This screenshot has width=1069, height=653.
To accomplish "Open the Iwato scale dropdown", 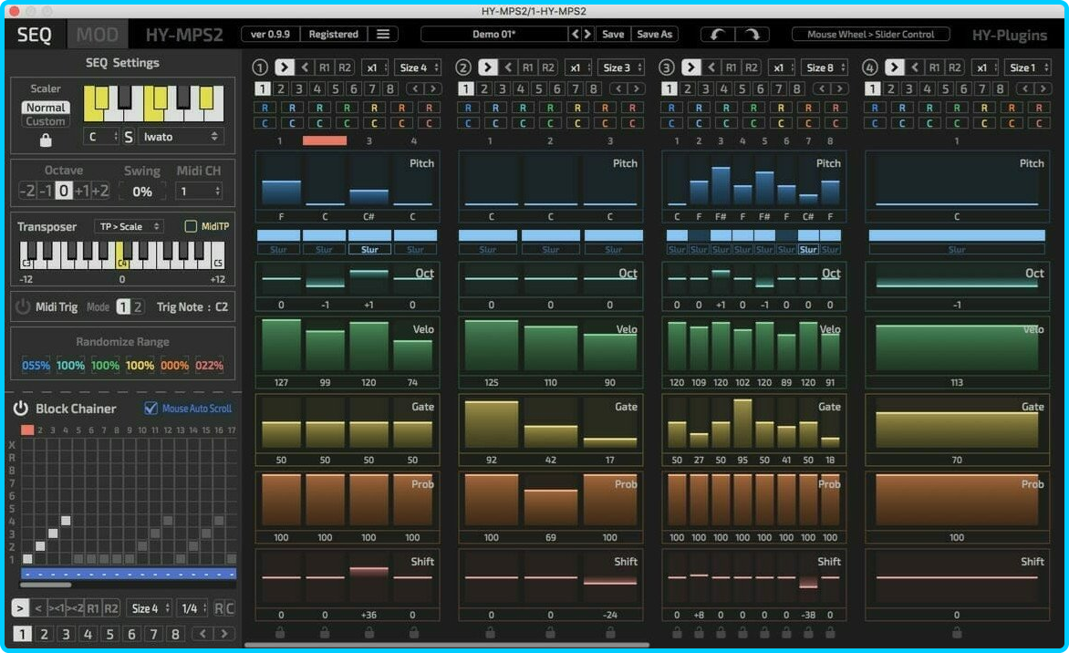I will click(x=181, y=136).
